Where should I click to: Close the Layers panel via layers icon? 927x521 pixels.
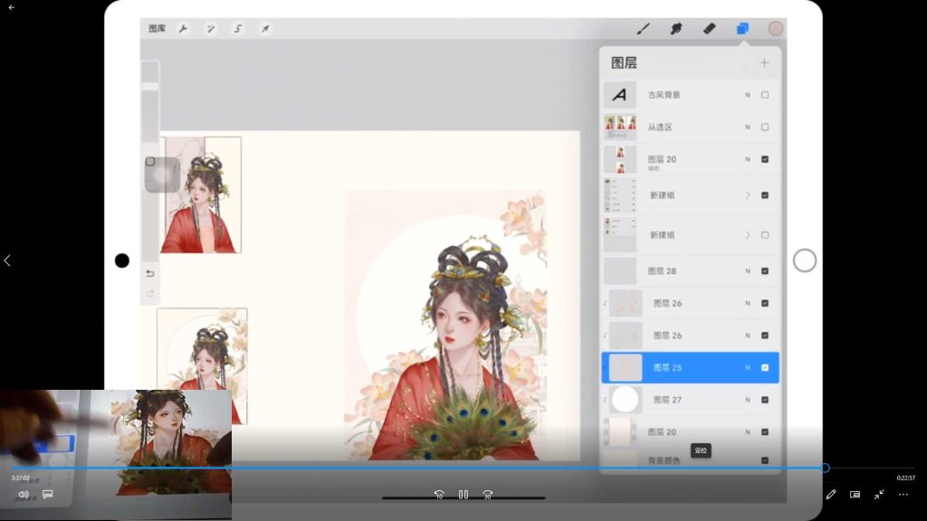coord(742,29)
